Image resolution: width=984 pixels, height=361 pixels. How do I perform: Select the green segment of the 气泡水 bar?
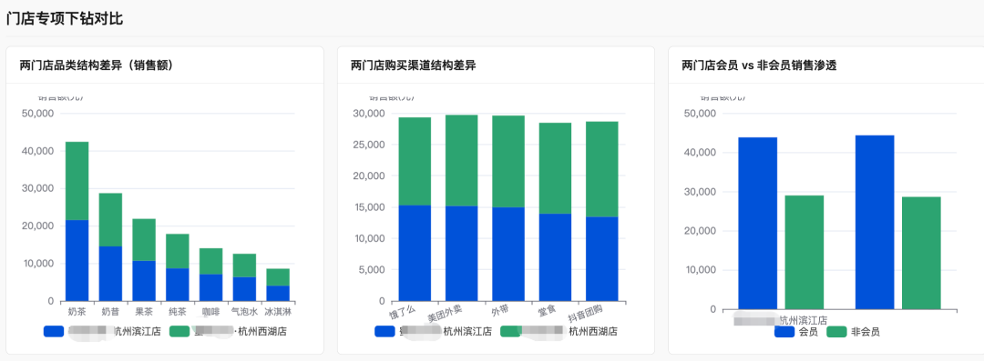pyautogui.click(x=244, y=266)
